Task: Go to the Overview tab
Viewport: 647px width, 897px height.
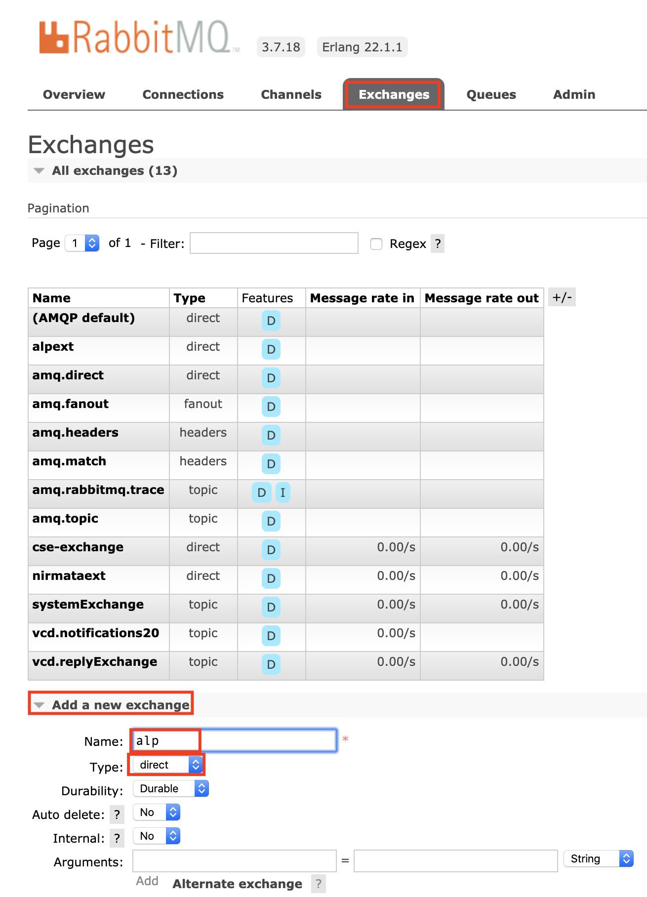Action: [74, 94]
